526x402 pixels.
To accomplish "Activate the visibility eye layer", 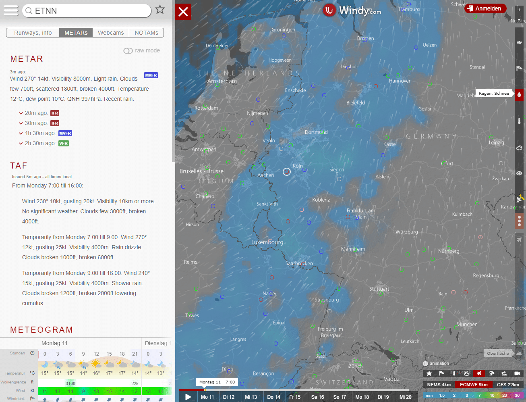I will pos(519,173).
